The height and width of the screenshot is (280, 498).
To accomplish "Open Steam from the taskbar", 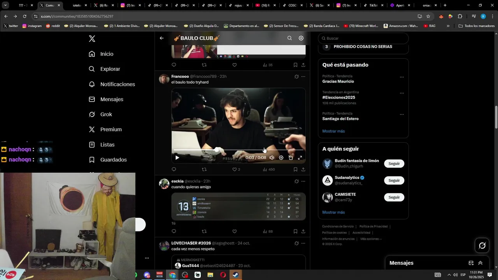I will (236, 275).
